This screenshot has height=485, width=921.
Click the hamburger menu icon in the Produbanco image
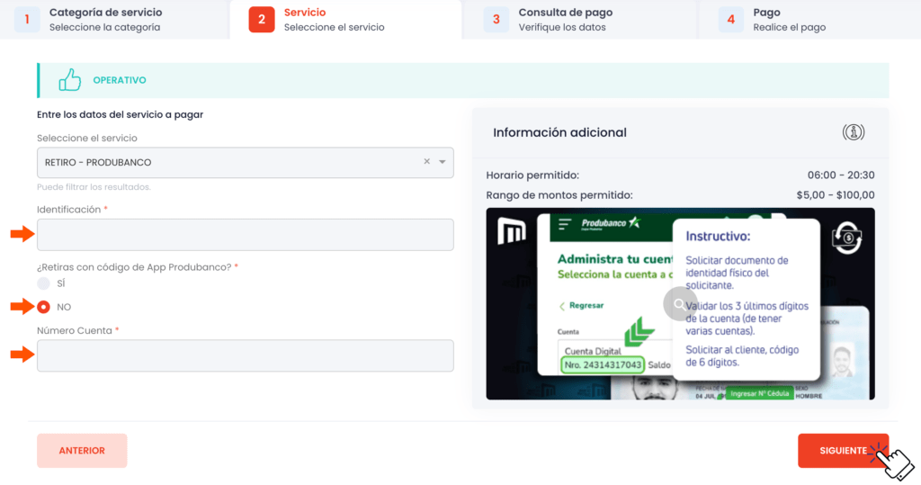(x=565, y=223)
